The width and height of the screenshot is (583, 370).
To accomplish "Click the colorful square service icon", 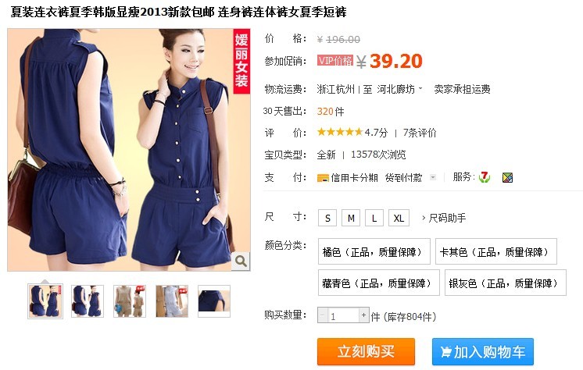I will tap(507, 177).
